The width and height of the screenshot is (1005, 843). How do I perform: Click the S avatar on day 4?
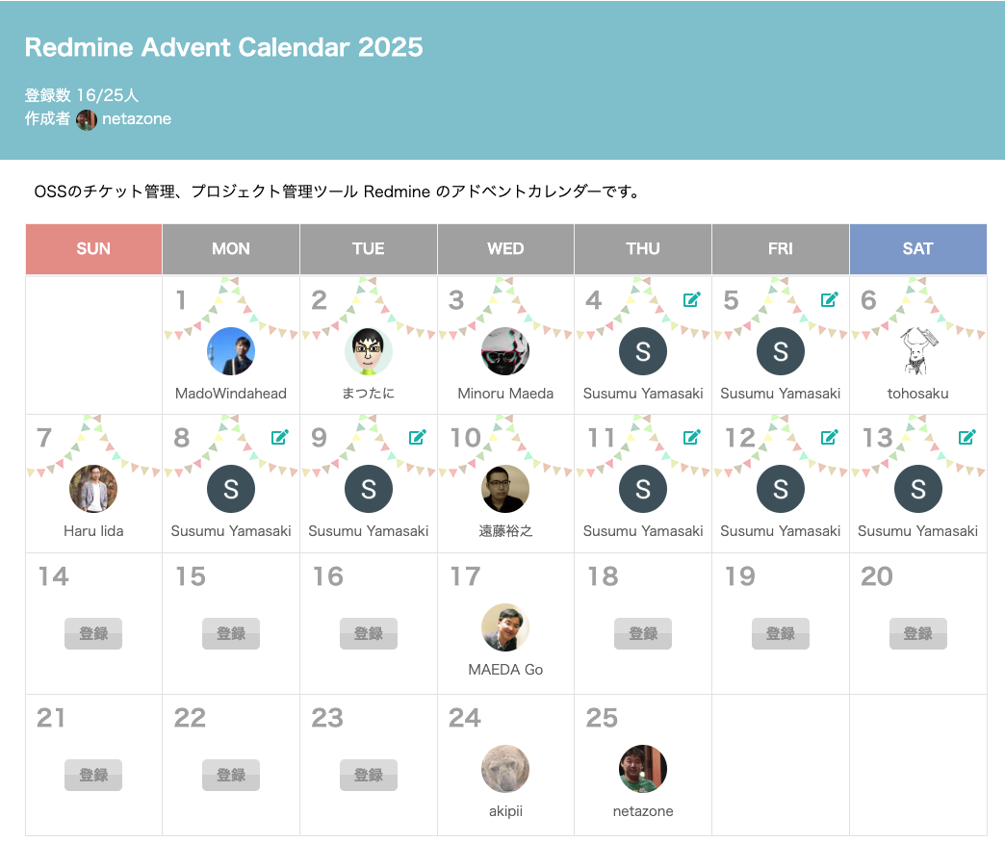(x=643, y=351)
